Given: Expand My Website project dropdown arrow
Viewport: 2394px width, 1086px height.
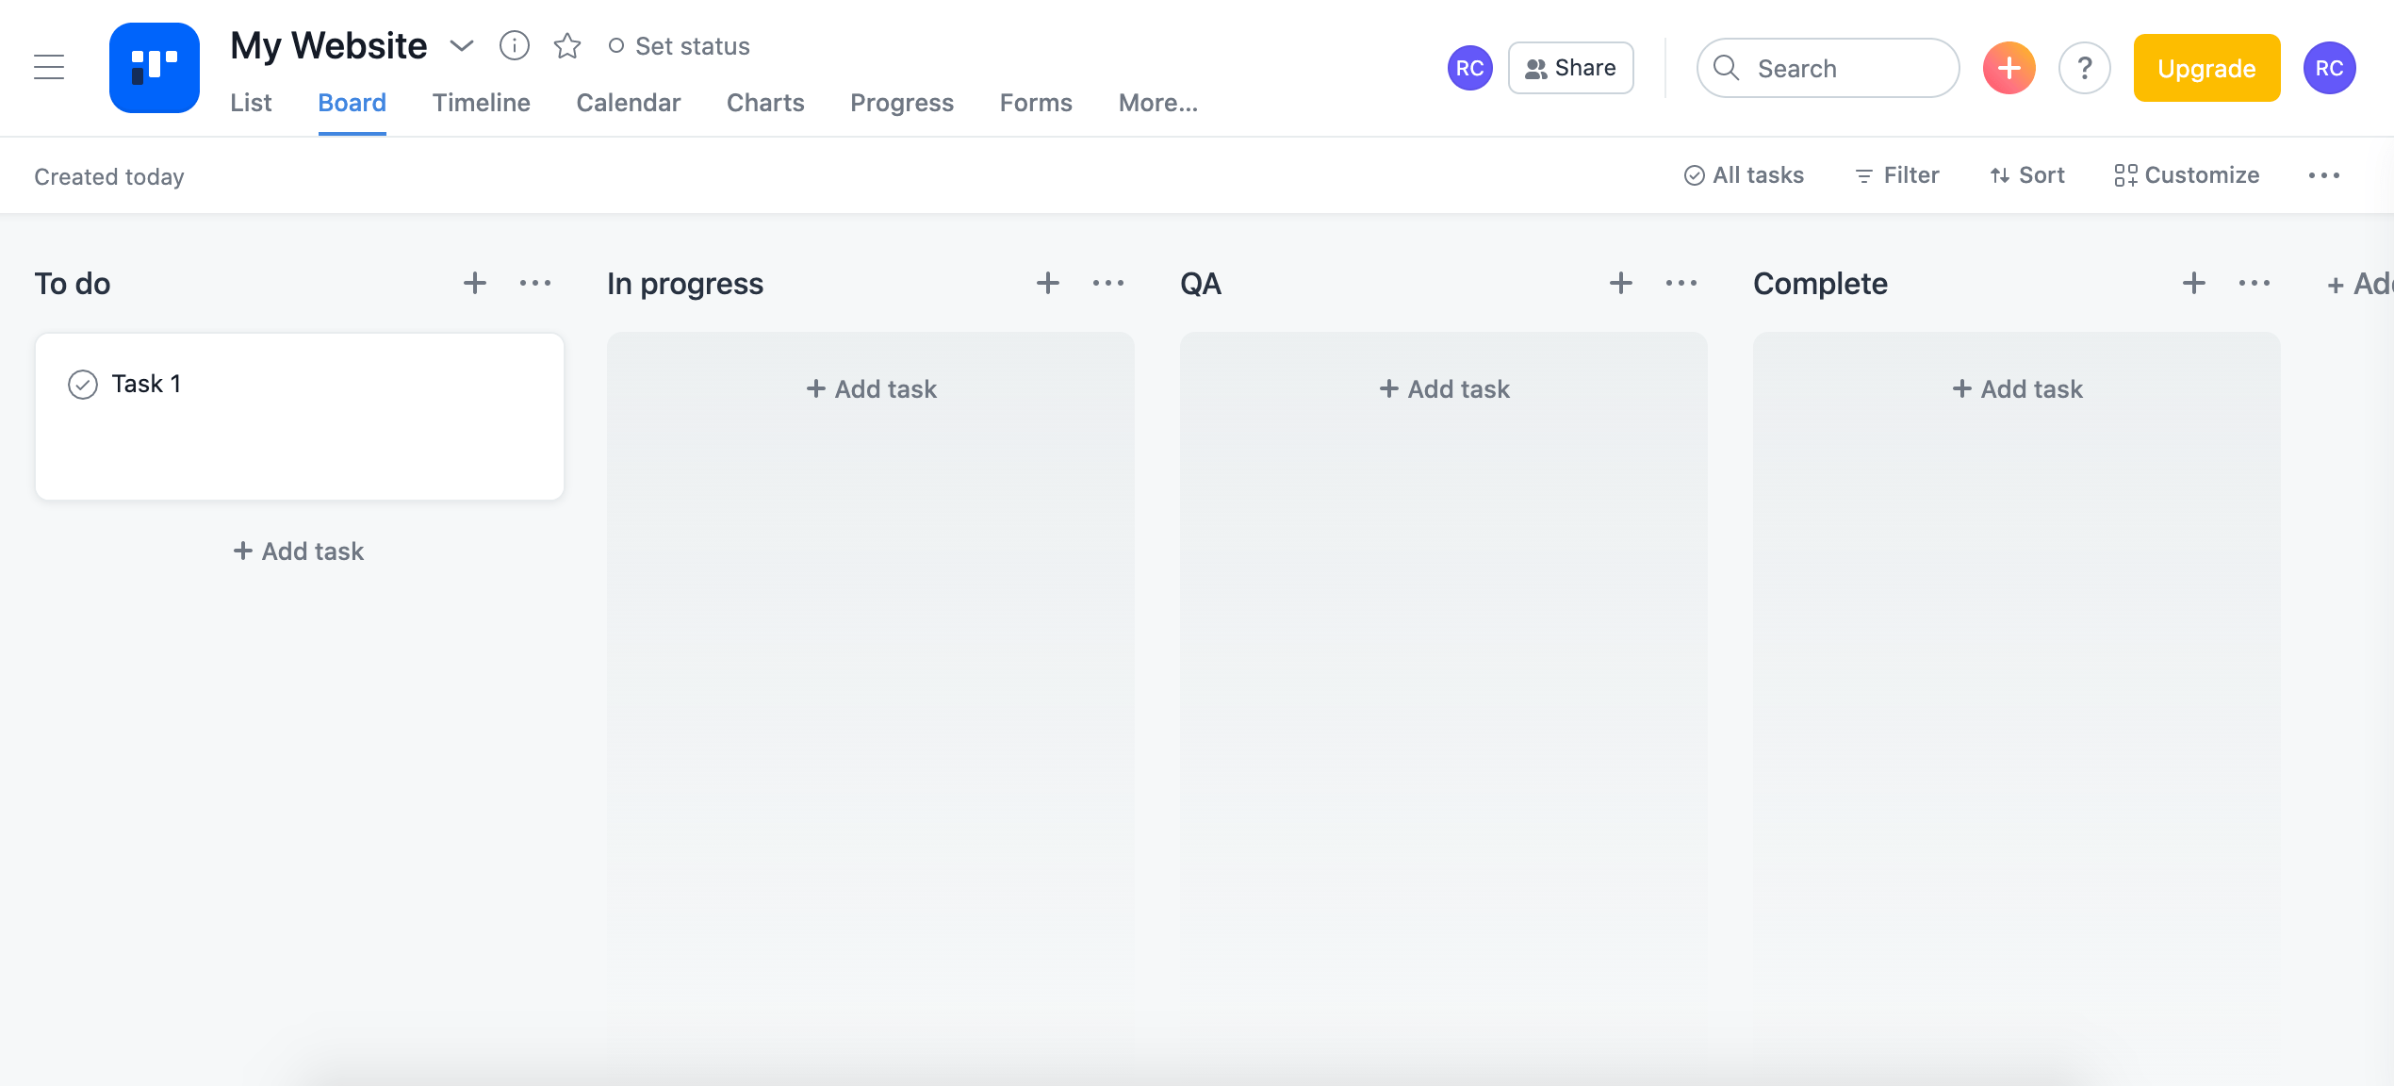Looking at the screenshot, I should (x=461, y=45).
